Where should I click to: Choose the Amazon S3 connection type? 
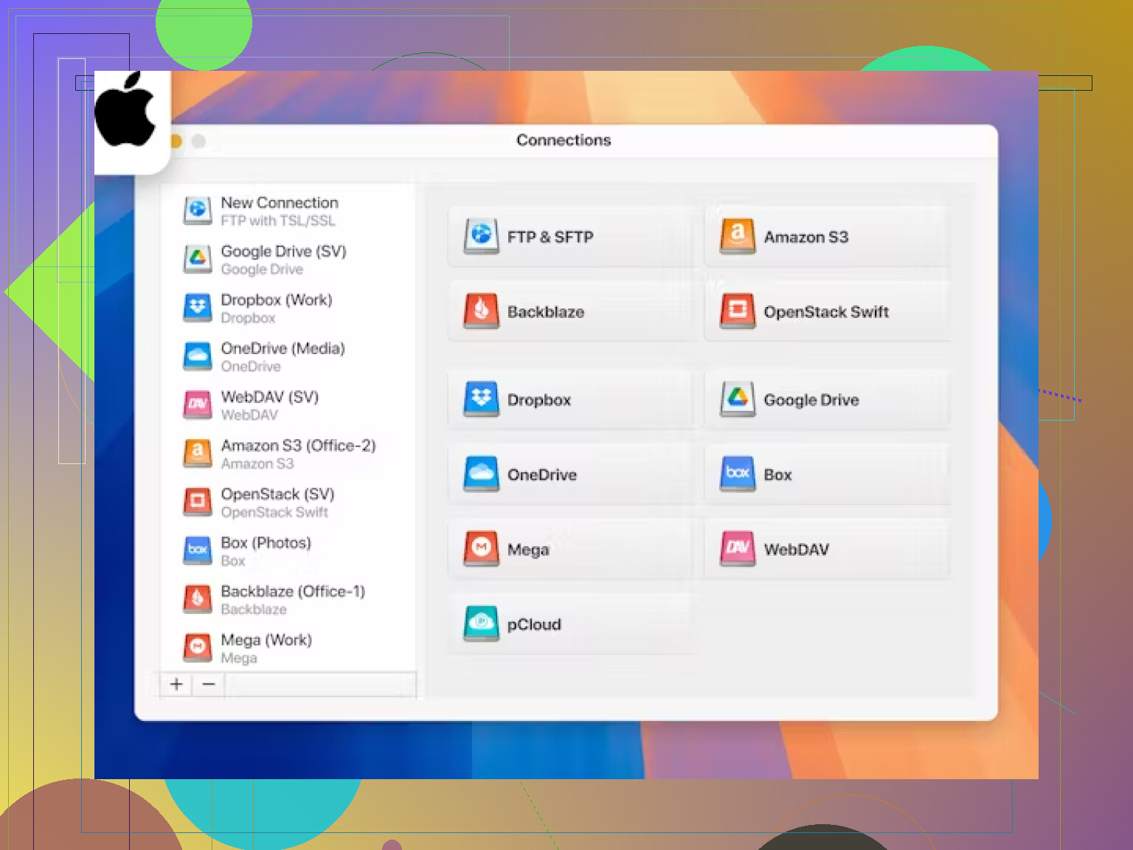tap(828, 236)
